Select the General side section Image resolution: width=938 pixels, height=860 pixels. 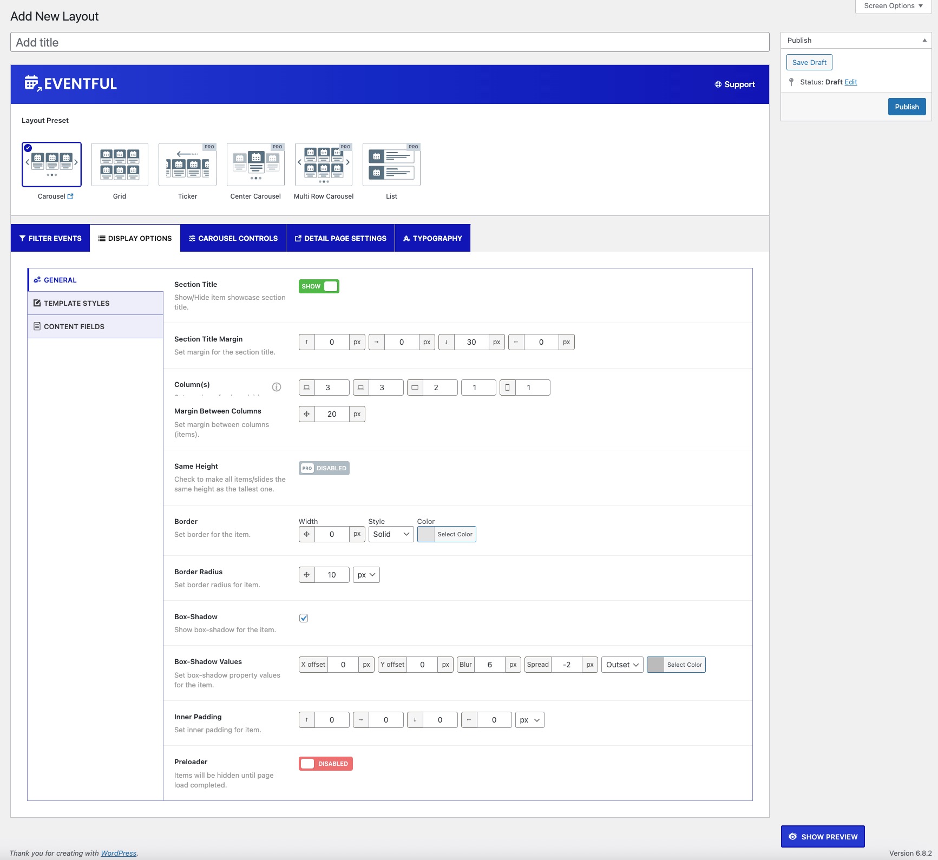[95, 280]
